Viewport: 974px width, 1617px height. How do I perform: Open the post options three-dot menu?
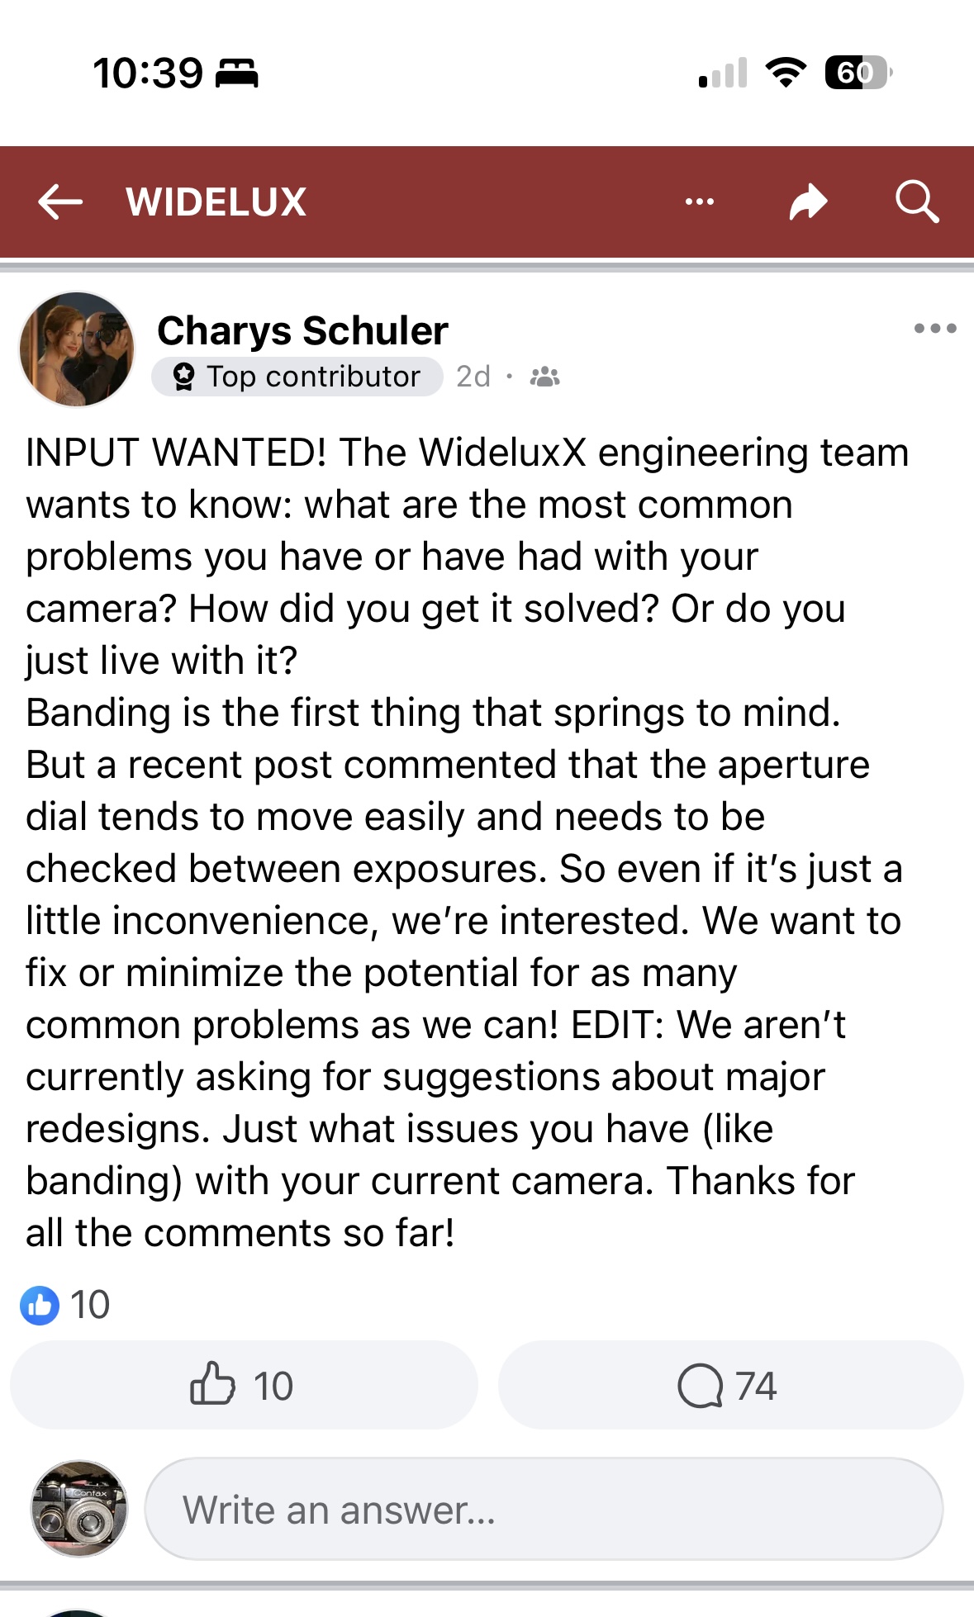tap(934, 329)
